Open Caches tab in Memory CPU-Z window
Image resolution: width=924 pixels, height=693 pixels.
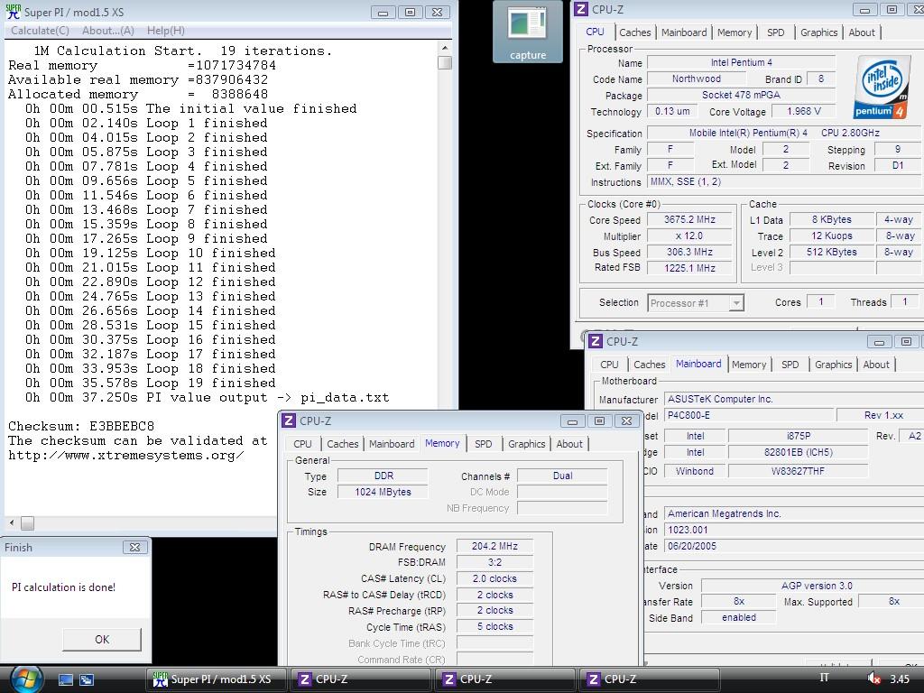pos(342,444)
